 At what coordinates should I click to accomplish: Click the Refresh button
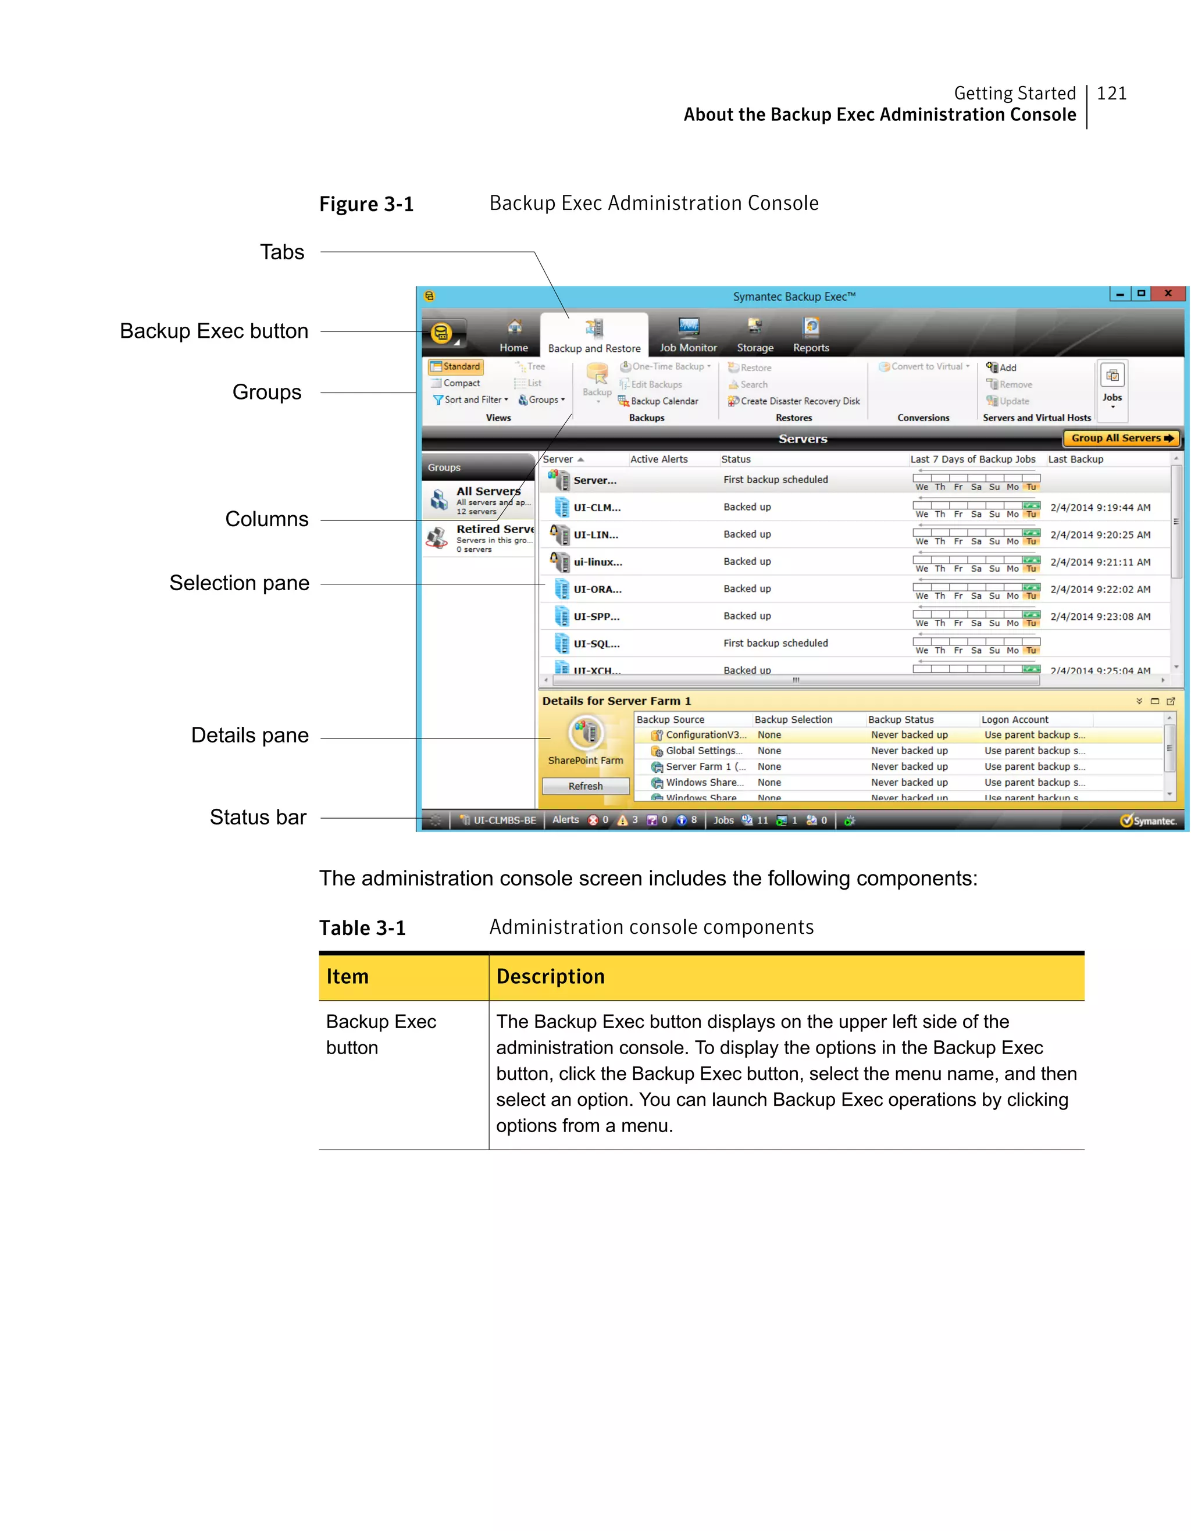coord(586,787)
